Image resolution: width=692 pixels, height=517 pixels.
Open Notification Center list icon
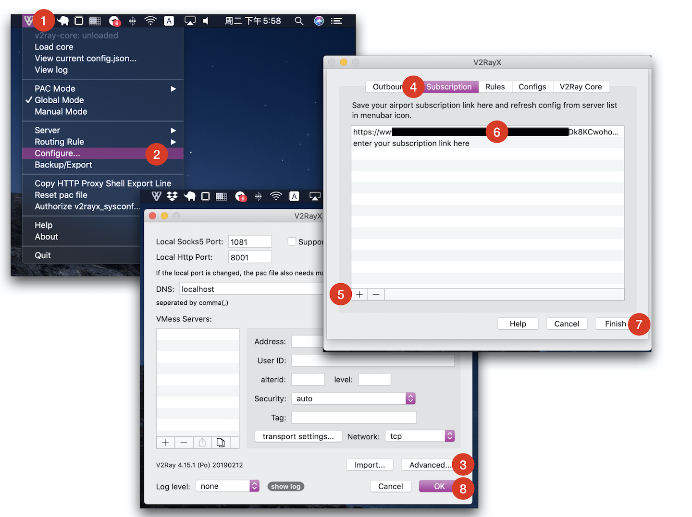pyautogui.click(x=337, y=21)
